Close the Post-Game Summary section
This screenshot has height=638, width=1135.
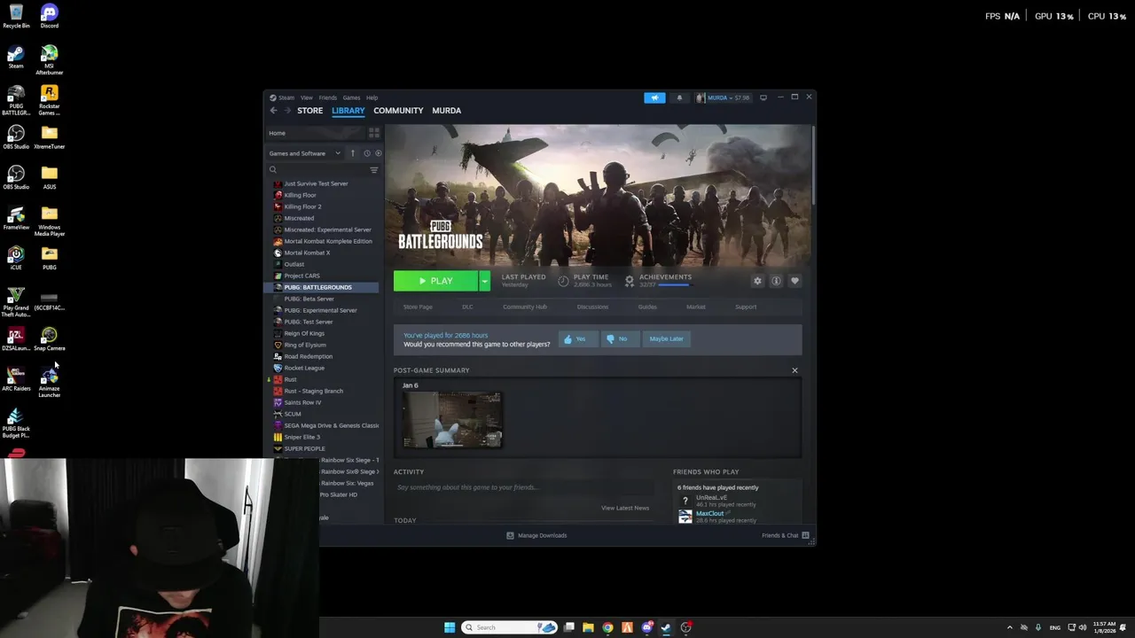tap(794, 370)
